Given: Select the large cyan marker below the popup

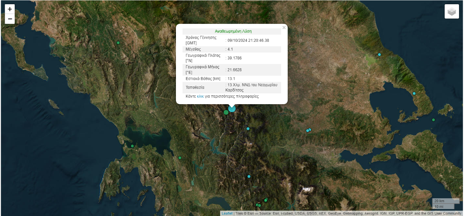Looking at the screenshot, I should point(232,109).
